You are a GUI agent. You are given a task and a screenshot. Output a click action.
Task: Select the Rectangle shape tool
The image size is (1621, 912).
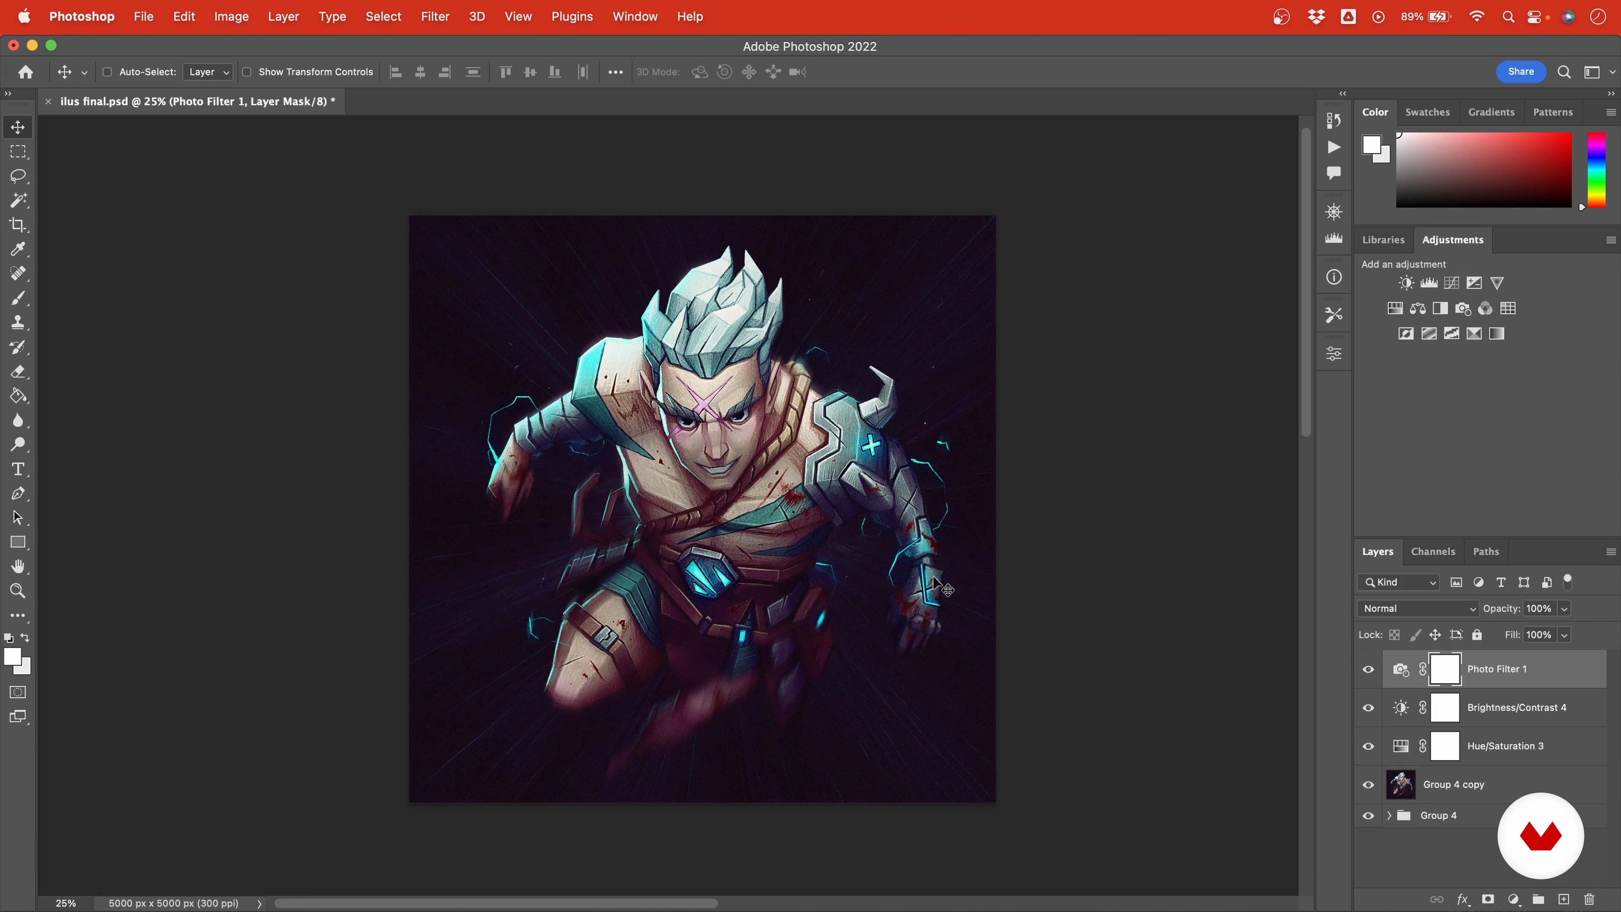pyautogui.click(x=18, y=543)
